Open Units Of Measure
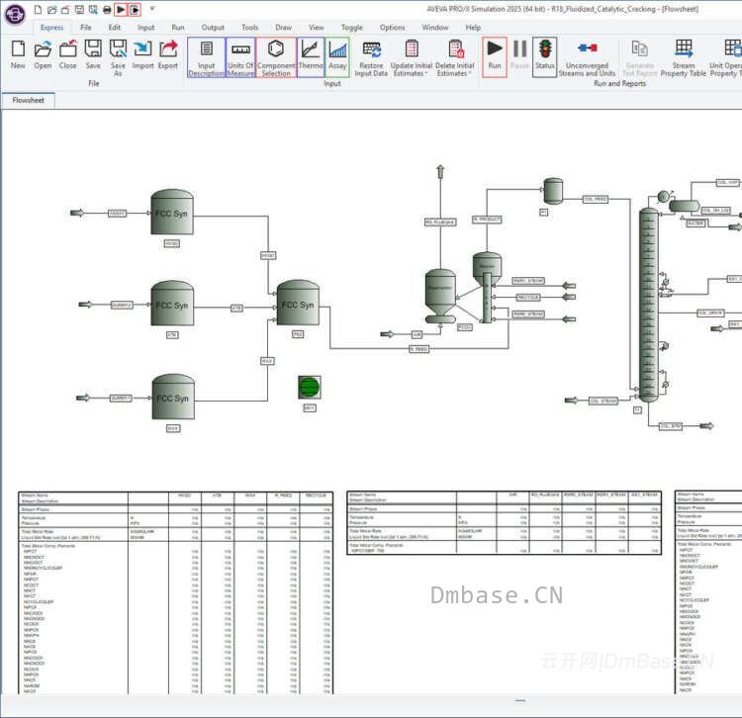 [x=240, y=57]
